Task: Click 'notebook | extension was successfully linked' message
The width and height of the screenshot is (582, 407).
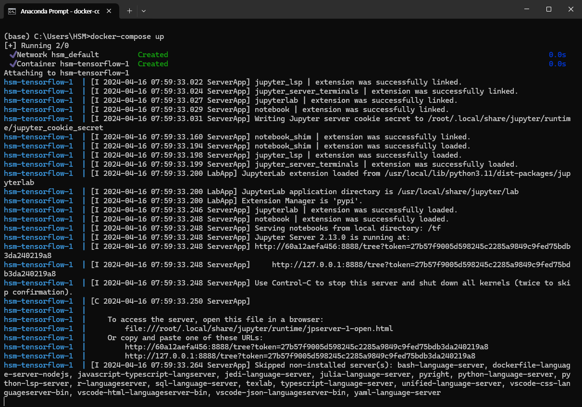Action: tap(352, 110)
